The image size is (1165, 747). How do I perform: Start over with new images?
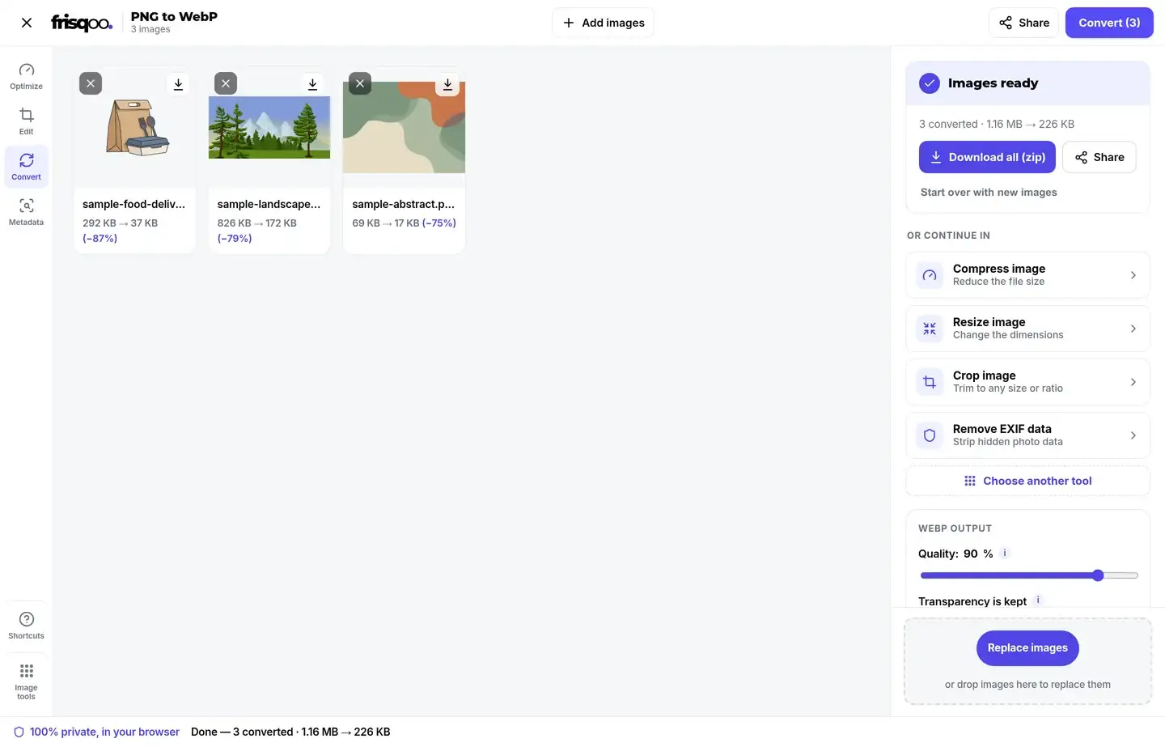(x=989, y=193)
